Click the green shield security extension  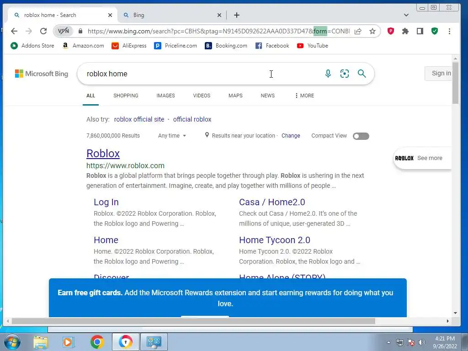point(435,31)
